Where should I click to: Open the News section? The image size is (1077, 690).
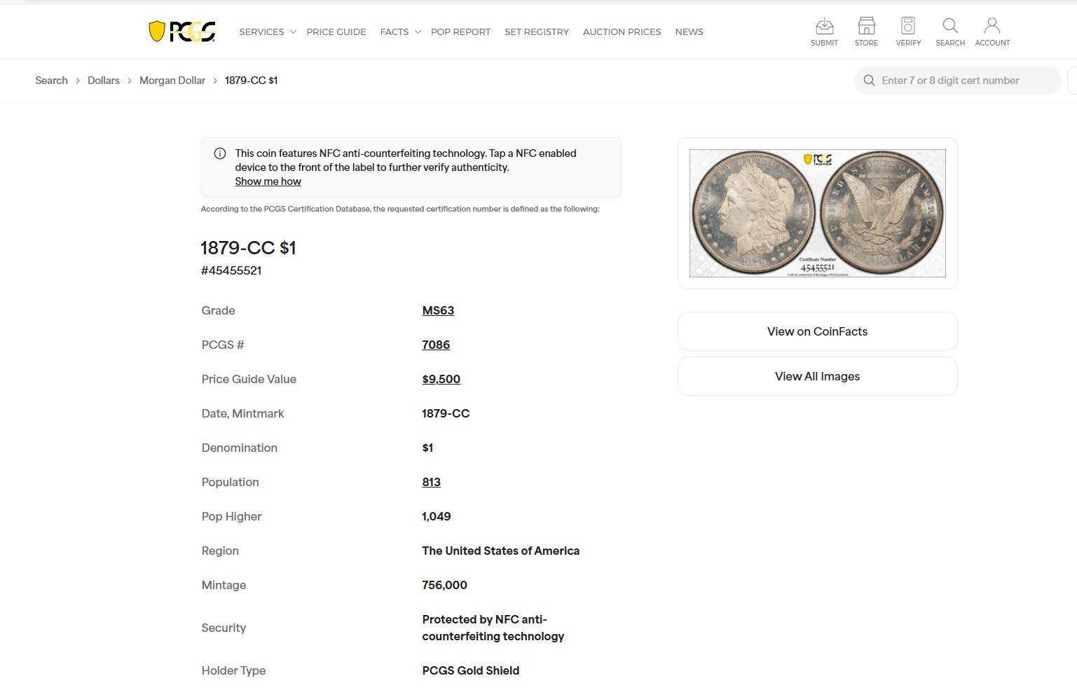689,32
